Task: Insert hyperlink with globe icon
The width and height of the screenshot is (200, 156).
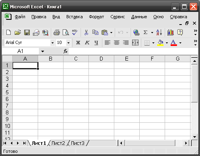Action: click(137, 32)
